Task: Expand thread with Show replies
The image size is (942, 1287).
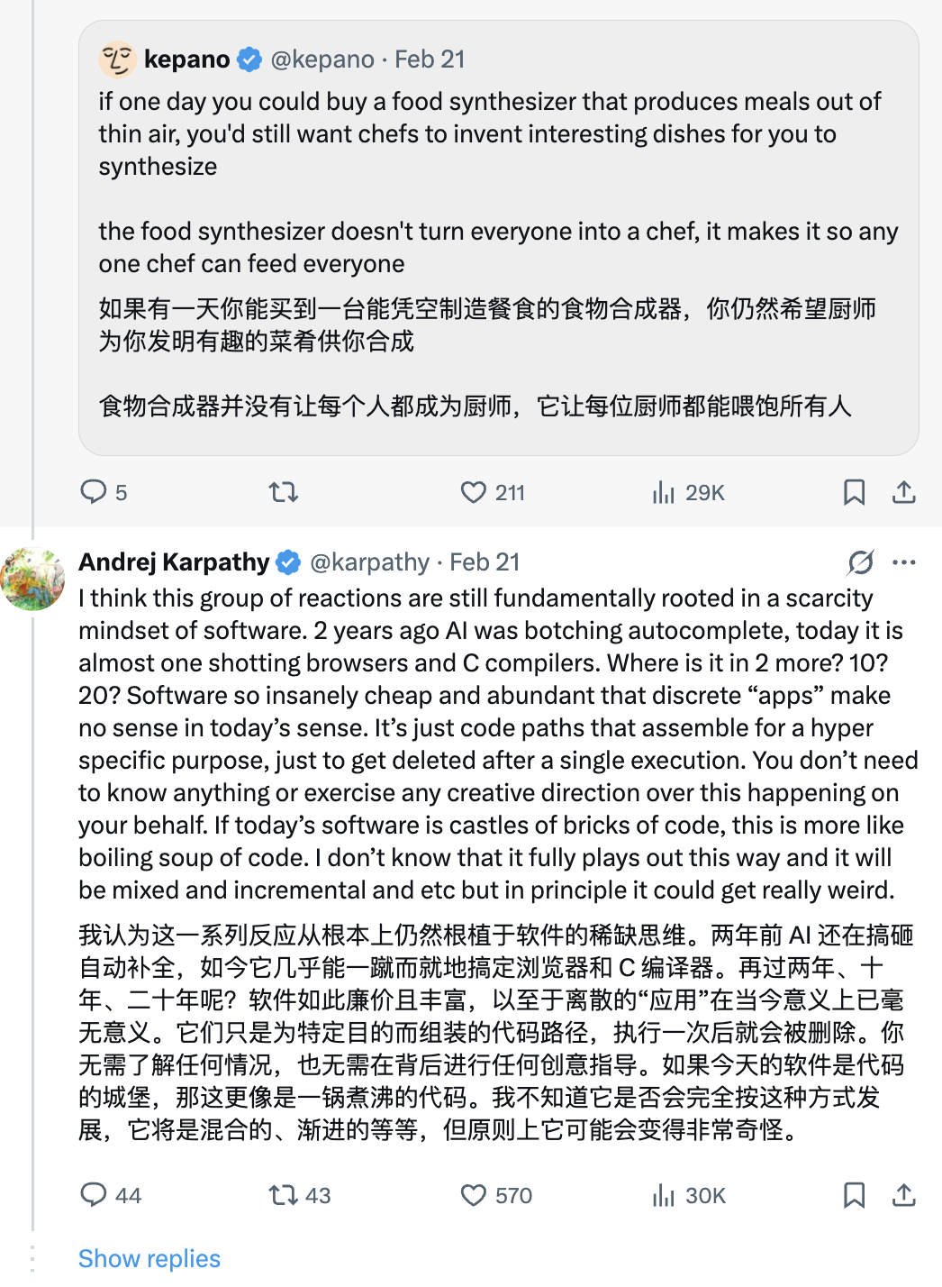Action: tap(149, 1258)
